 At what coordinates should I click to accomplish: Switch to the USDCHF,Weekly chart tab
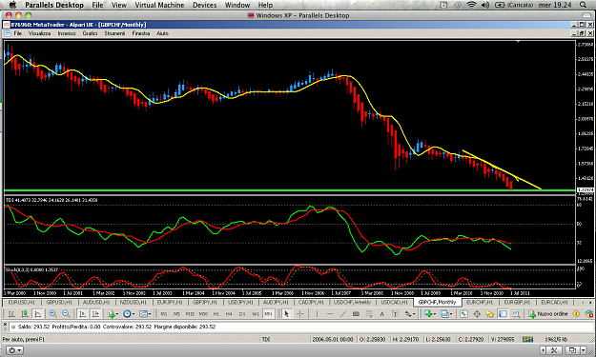352,303
